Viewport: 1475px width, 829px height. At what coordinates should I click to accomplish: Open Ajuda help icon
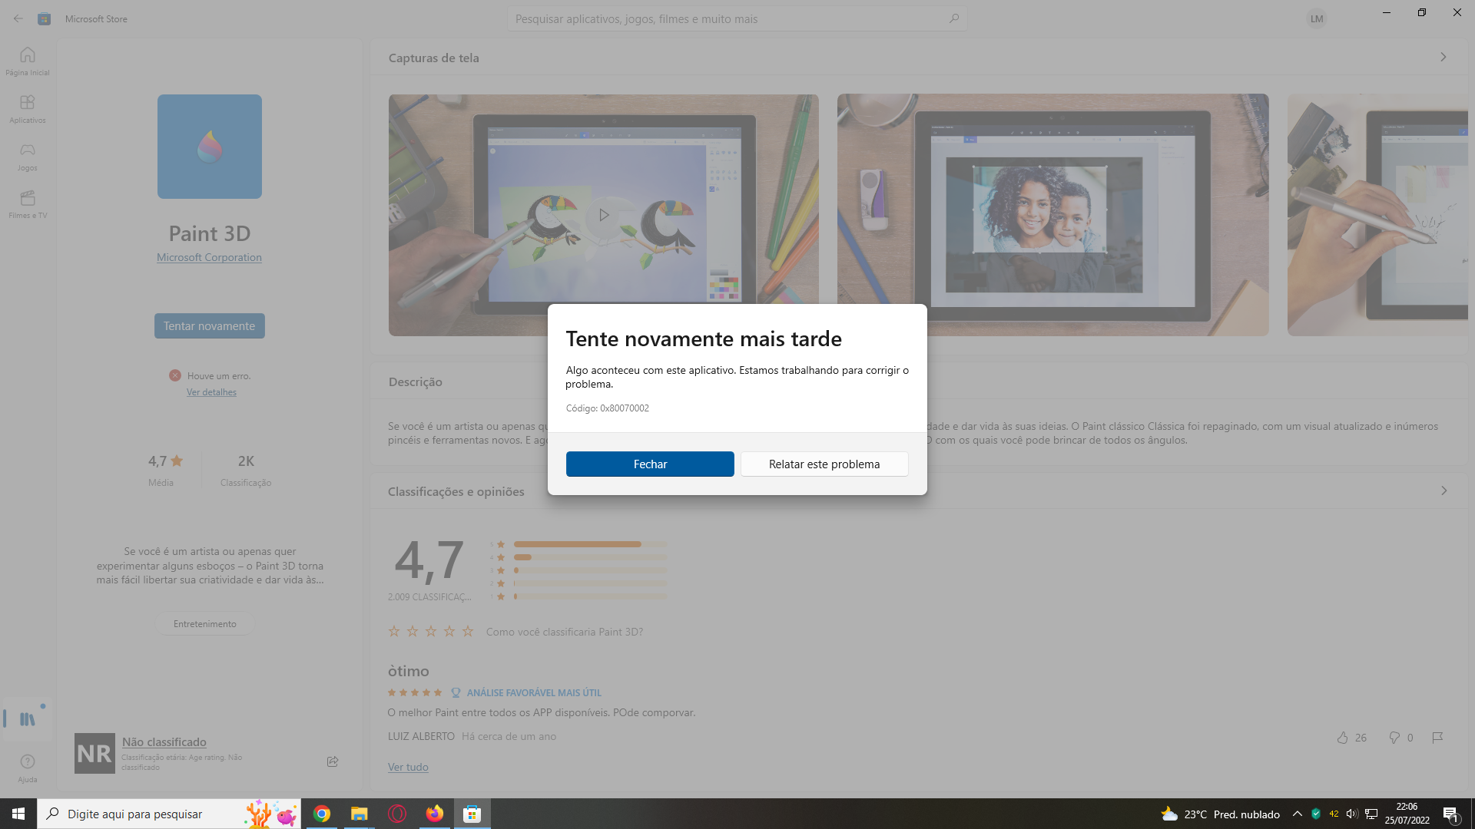(x=28, y=767)
